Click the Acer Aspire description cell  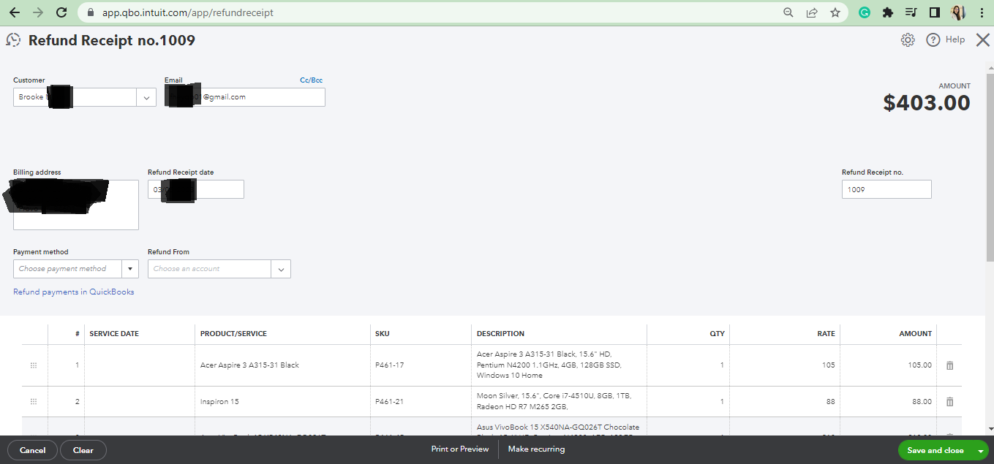[x=559, y=365]
